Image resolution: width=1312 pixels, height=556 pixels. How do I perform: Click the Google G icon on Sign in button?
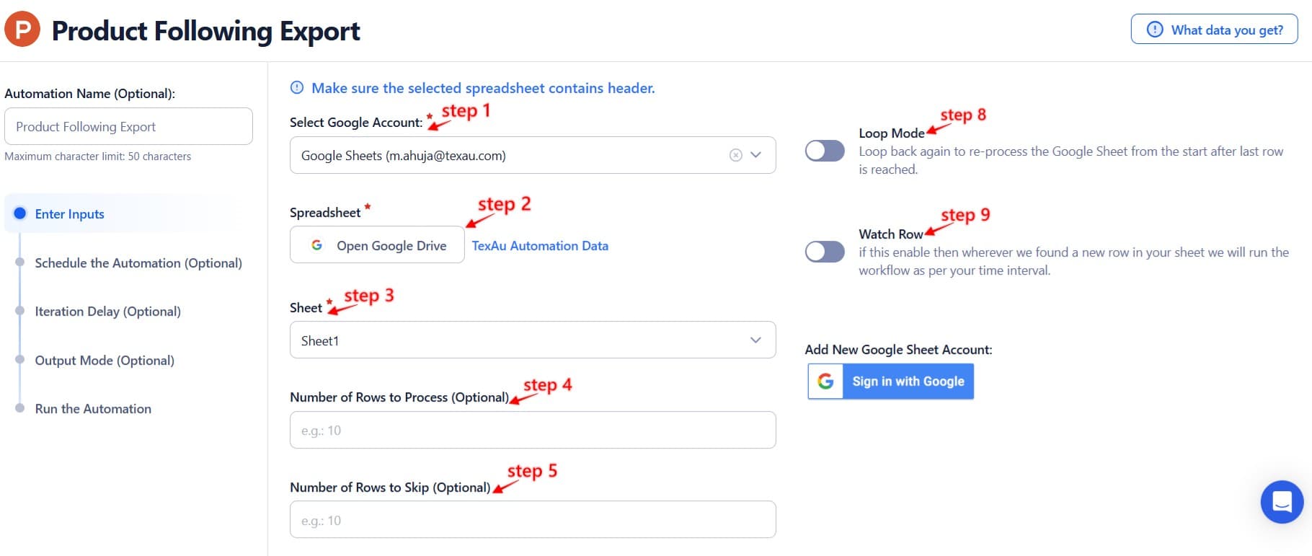click(826, 381)
